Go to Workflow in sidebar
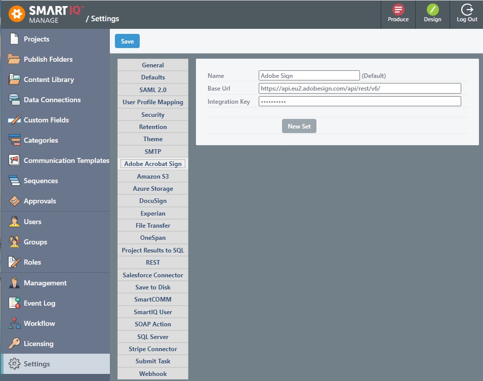Screen dimensions: 483x381 coord(56,323)
